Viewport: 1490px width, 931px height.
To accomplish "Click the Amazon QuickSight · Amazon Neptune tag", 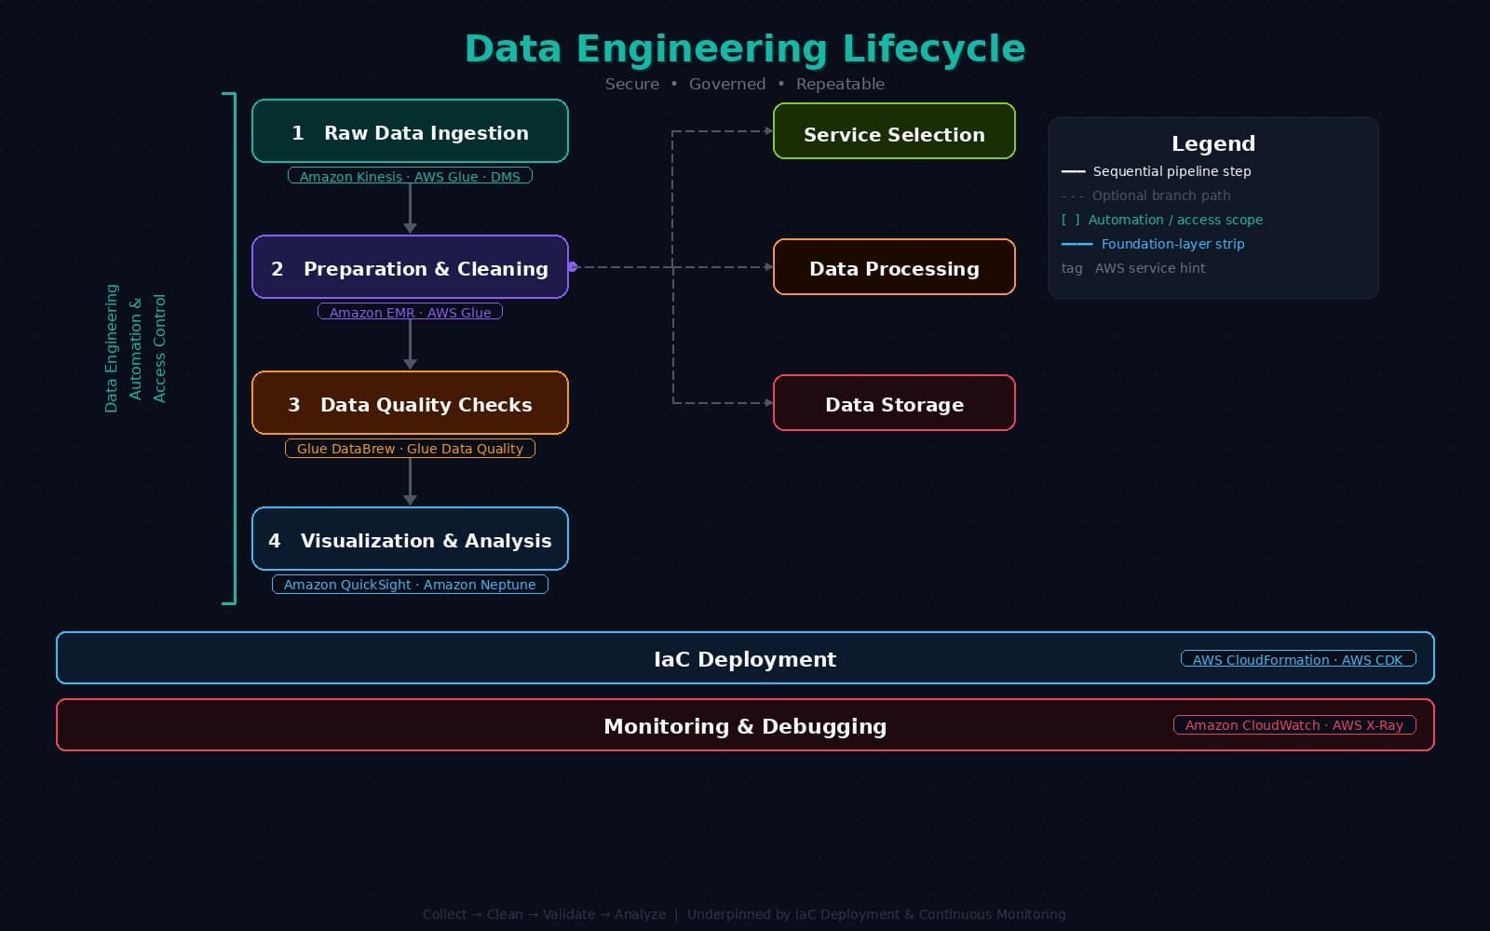I will click(410, 584).
